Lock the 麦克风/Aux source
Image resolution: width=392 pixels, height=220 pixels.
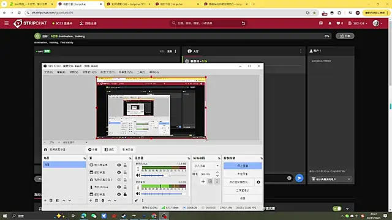(x=125, y=187)
